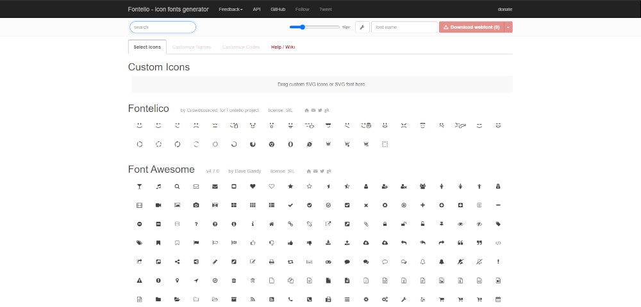
Task: Select the filled heart icon
Action: click(253, 186)
